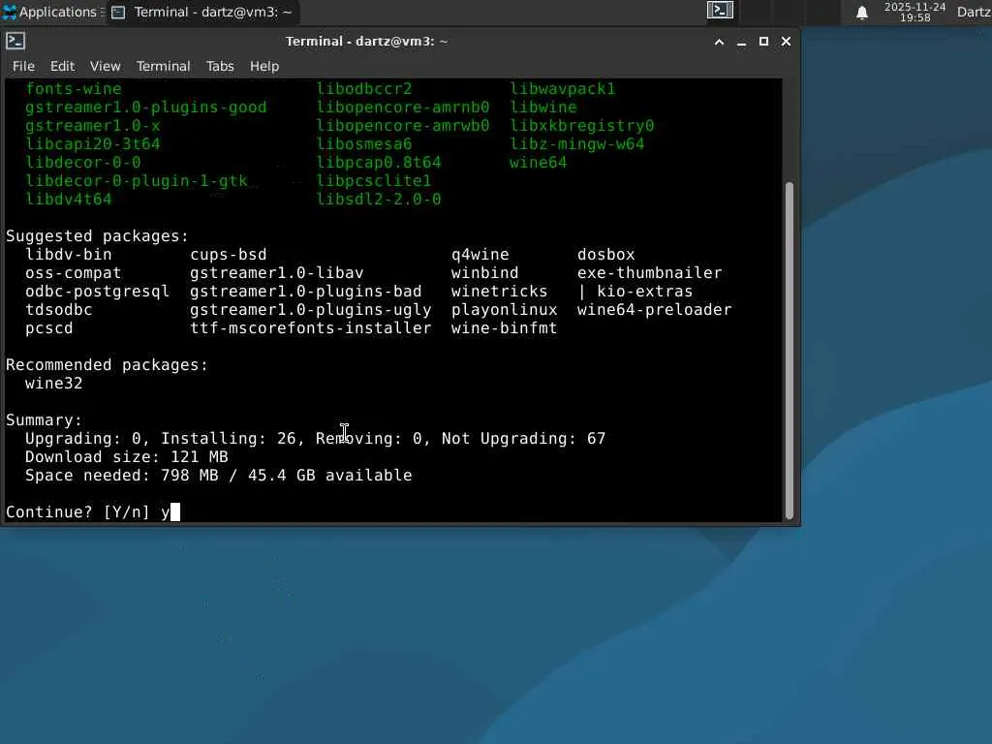The image size is (992, 744).
Task: Open the Edit menu
Action: 63,66
